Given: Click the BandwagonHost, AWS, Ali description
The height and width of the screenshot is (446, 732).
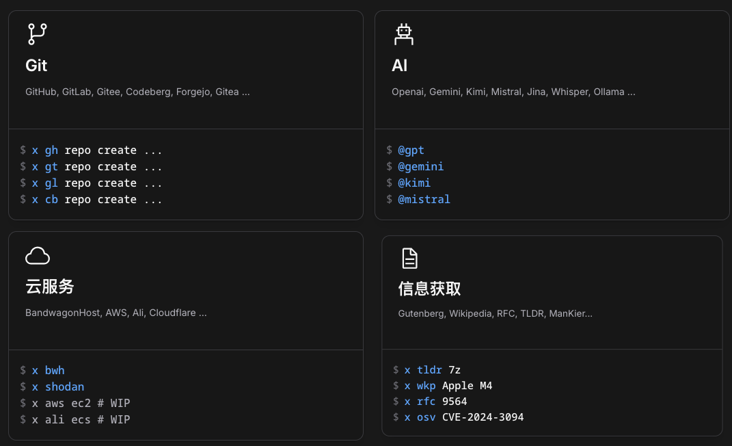Looking at the screenshot, I should (116, 313).
